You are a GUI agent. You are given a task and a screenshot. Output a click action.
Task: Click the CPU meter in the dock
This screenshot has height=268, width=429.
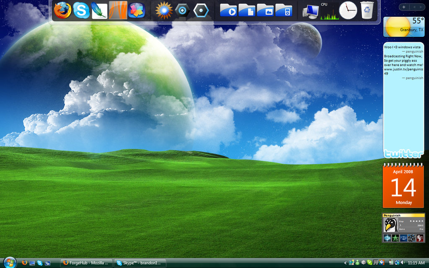tap(329, 11)
